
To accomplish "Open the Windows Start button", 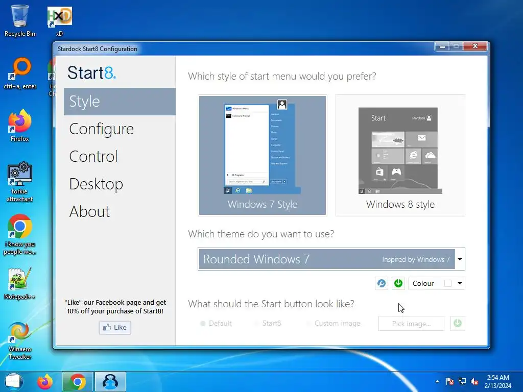I will 14,381.
